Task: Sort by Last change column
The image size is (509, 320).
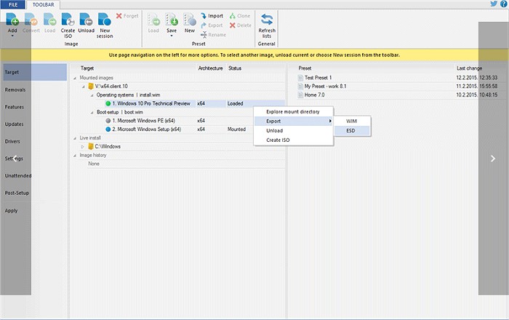Action: (469, 68)
